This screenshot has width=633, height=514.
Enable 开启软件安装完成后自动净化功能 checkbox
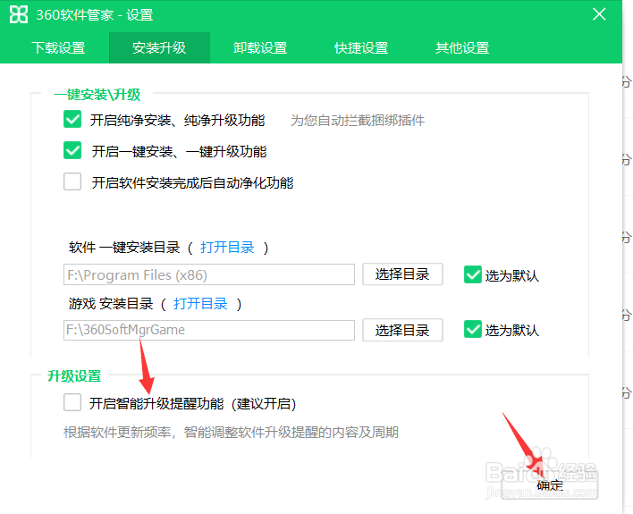pyautogui.click(x=72, y=181)
